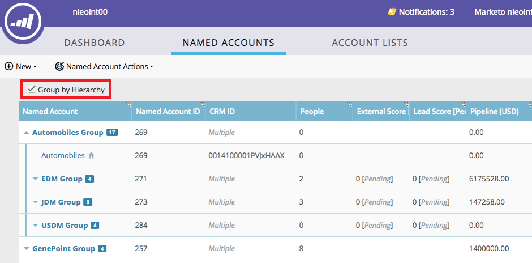Sort by the Pipeline (USD) column header
The width and height of the screenshot is (532, 263).
click(x=494, y=112)
